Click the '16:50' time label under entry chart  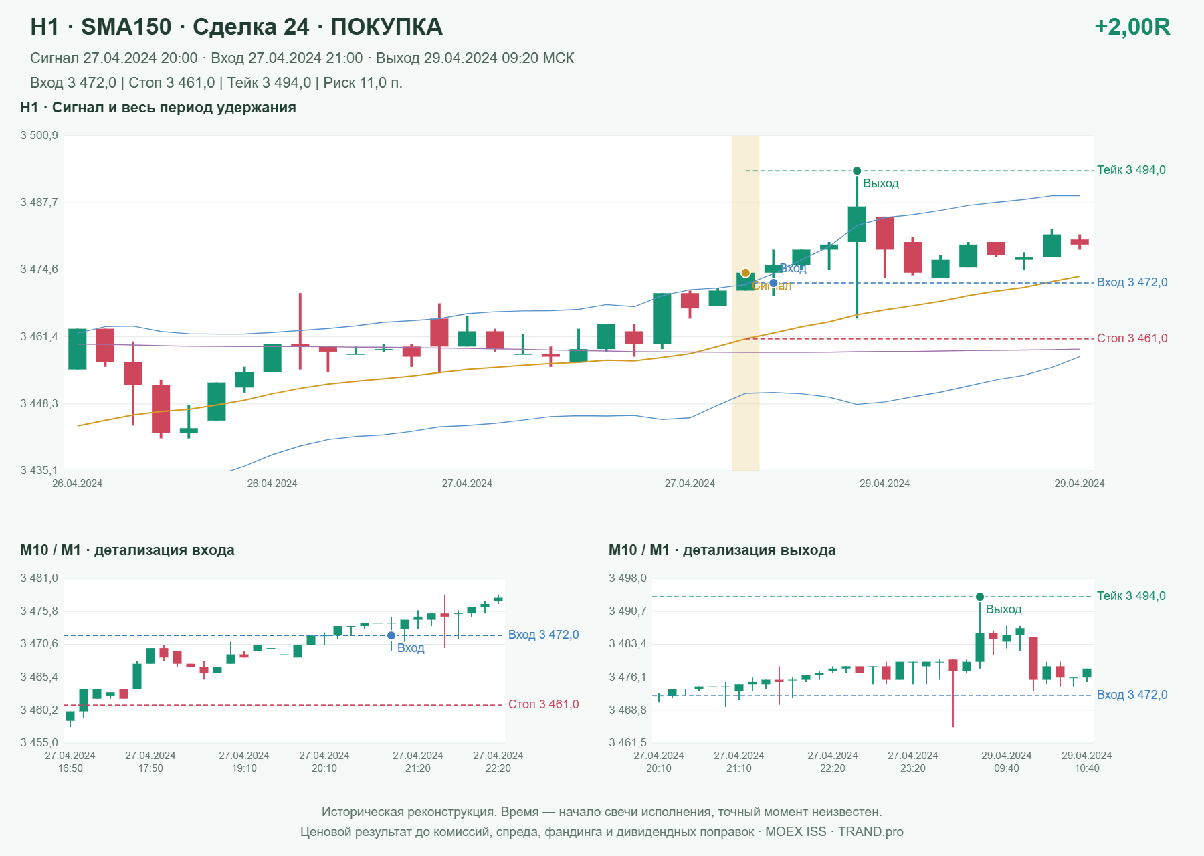pos(70,768)
